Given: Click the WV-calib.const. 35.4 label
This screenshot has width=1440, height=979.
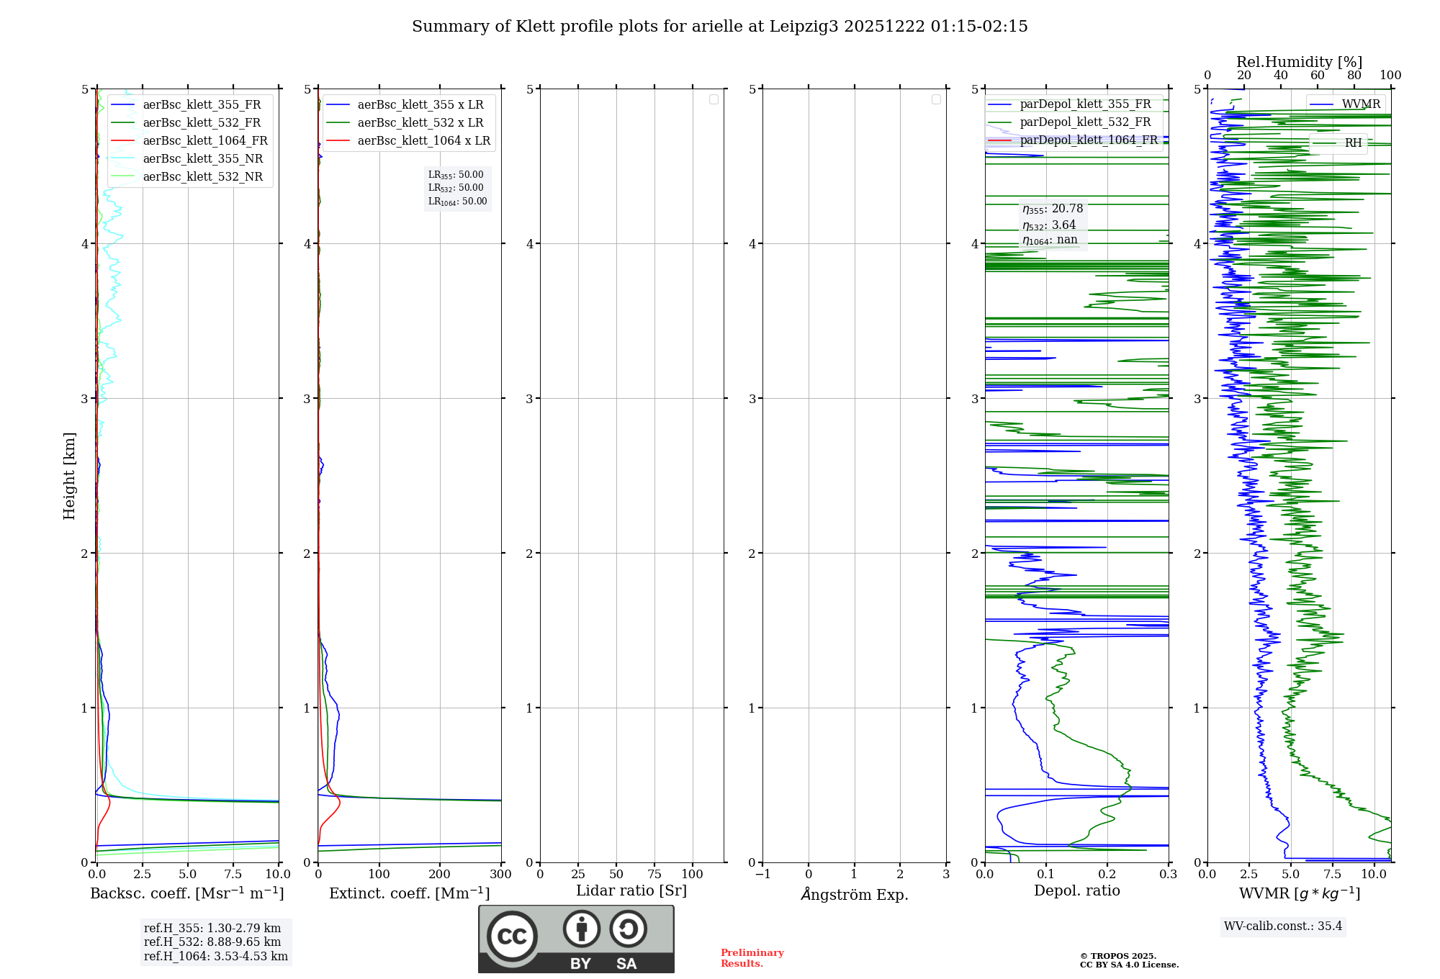Looking at the screenshot, I should pyautogui.click(x=1282, y=926).
